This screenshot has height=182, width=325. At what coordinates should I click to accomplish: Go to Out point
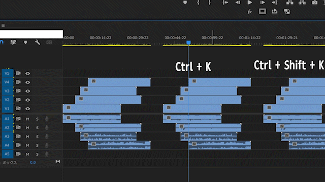pyautogui.click(x=274, y=3)
